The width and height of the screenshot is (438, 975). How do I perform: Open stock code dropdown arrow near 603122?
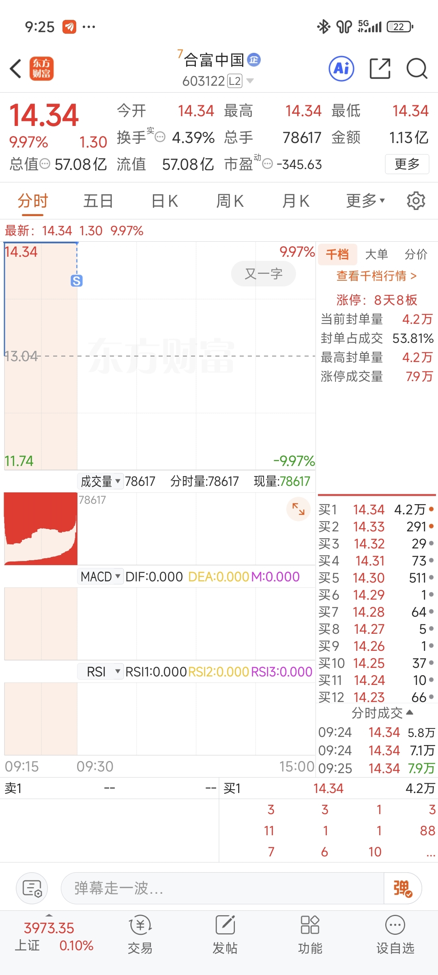[250, 81]
